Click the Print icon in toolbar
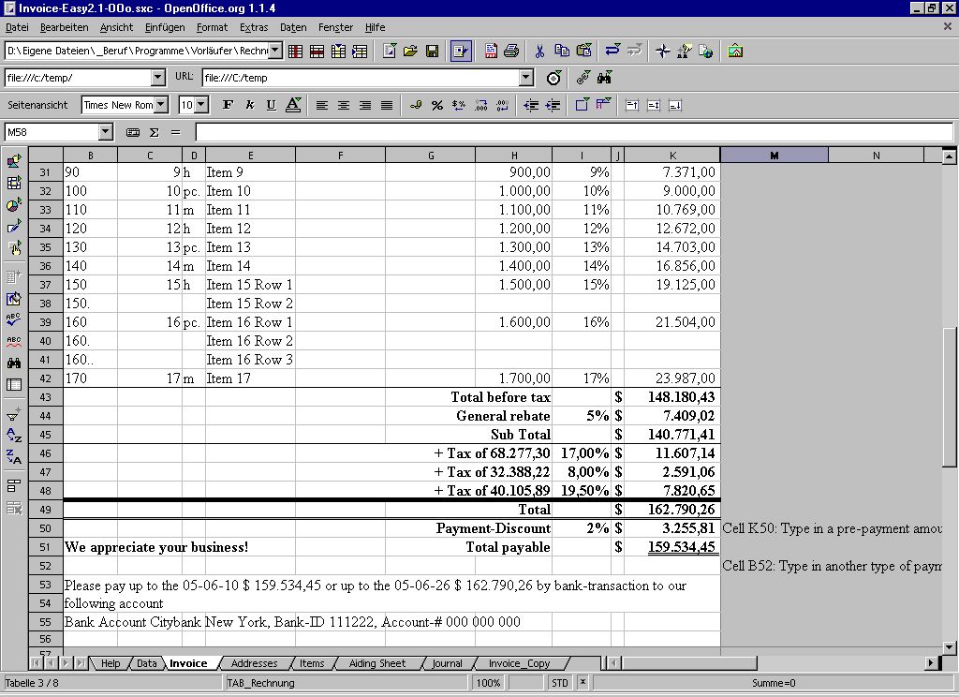This screenshot has height=697, width=959. 511,51
